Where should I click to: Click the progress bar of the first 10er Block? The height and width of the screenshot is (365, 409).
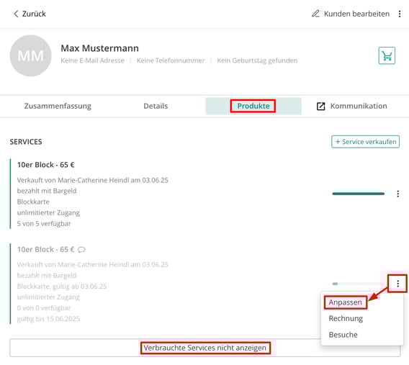tap(358, 194)
